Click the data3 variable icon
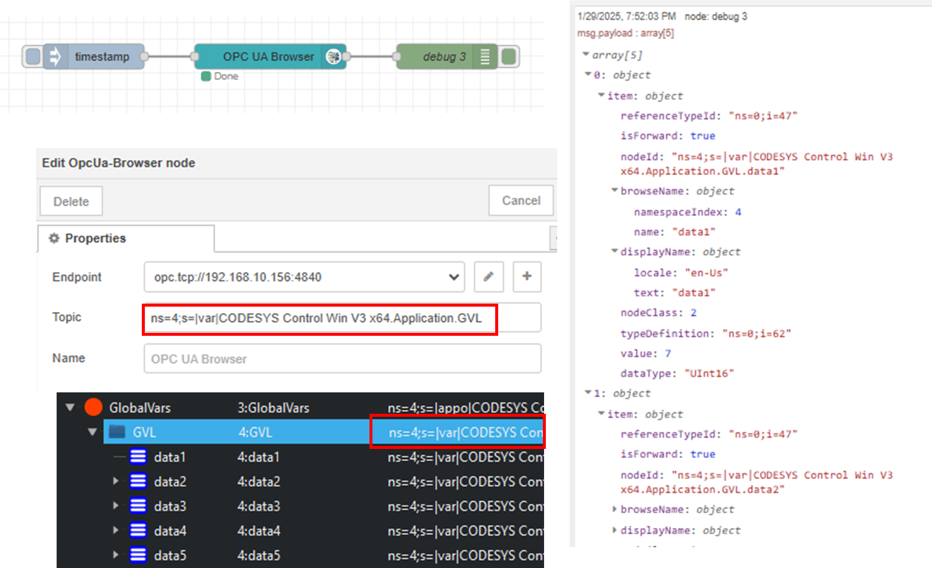The image size is (932, 568). pos(138,505)
